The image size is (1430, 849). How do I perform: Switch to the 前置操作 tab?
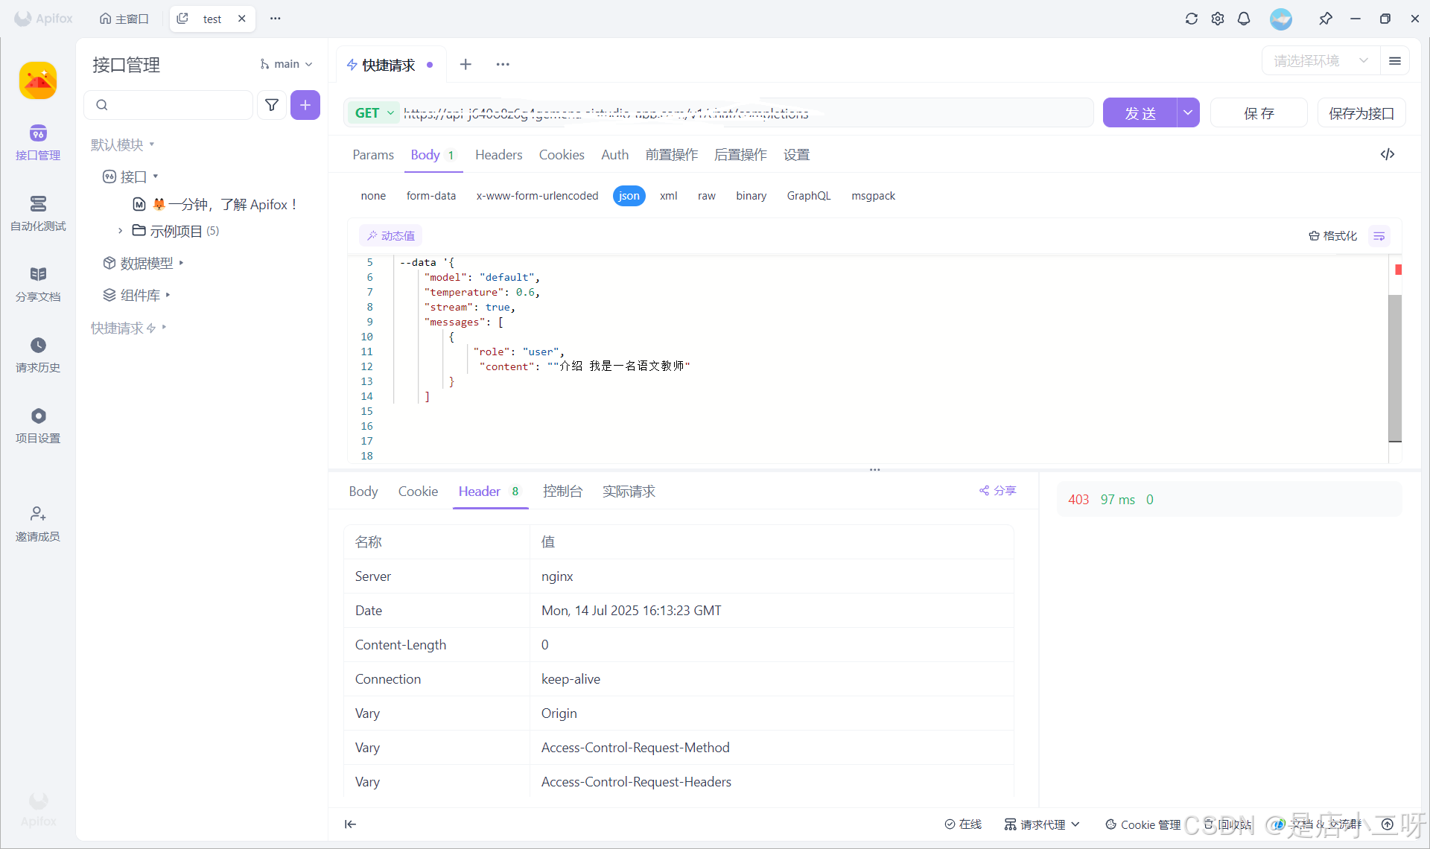point(672,154)
